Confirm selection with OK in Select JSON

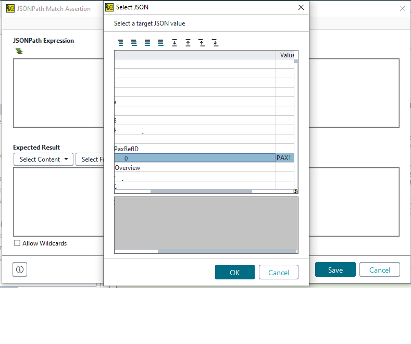click(x=234, y=272)
